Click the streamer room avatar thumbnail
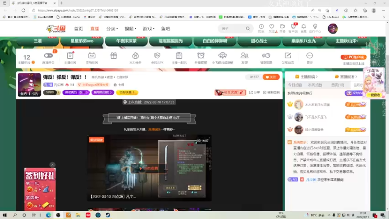 [29, 85]
